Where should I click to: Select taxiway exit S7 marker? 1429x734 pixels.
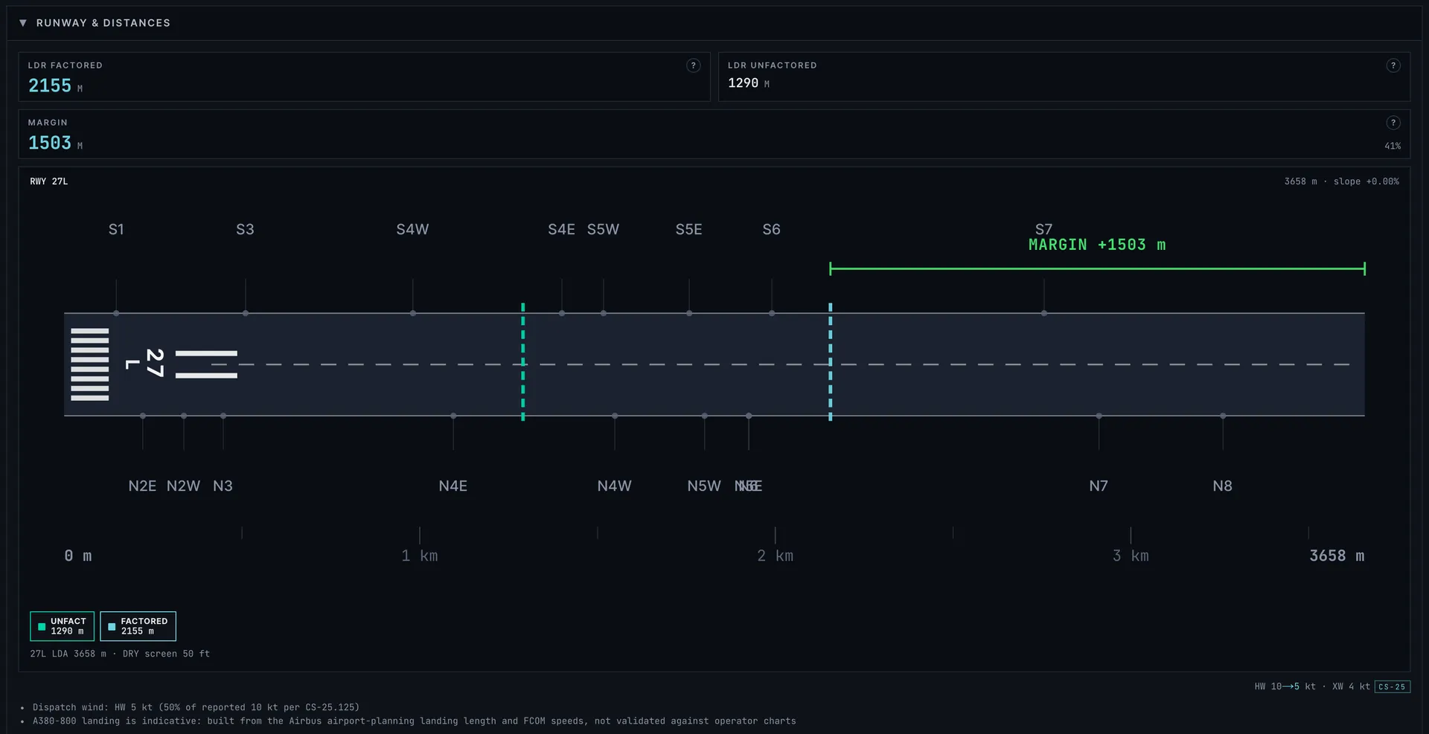pos(1044,313)
